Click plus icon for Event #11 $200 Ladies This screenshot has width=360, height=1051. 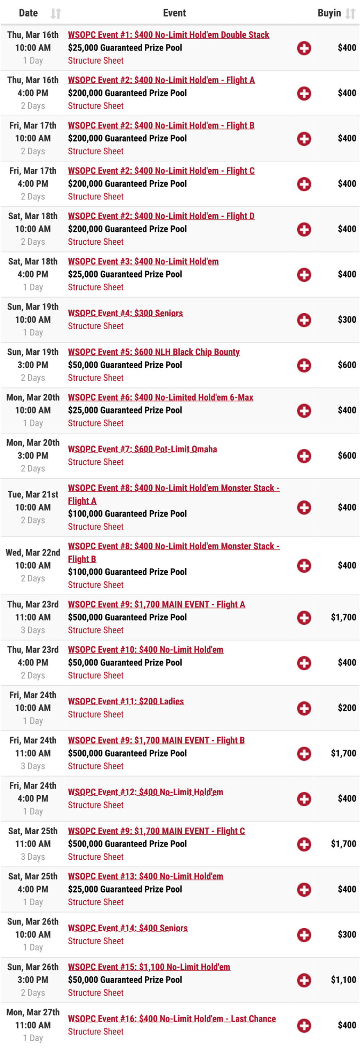click(304, 708)
